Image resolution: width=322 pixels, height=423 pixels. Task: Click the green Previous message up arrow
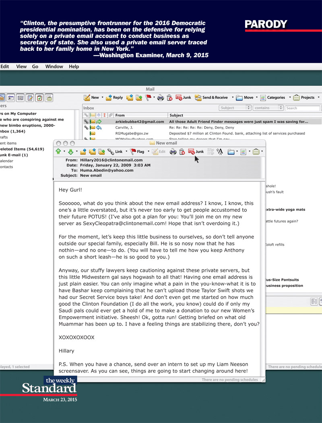(58, 152)
